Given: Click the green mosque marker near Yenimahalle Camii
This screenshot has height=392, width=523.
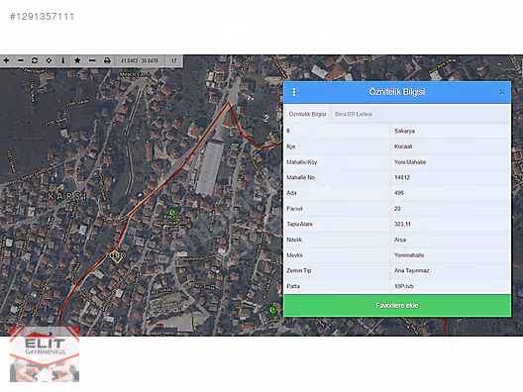Looking at the screenshot, I should tap(172, 212).
